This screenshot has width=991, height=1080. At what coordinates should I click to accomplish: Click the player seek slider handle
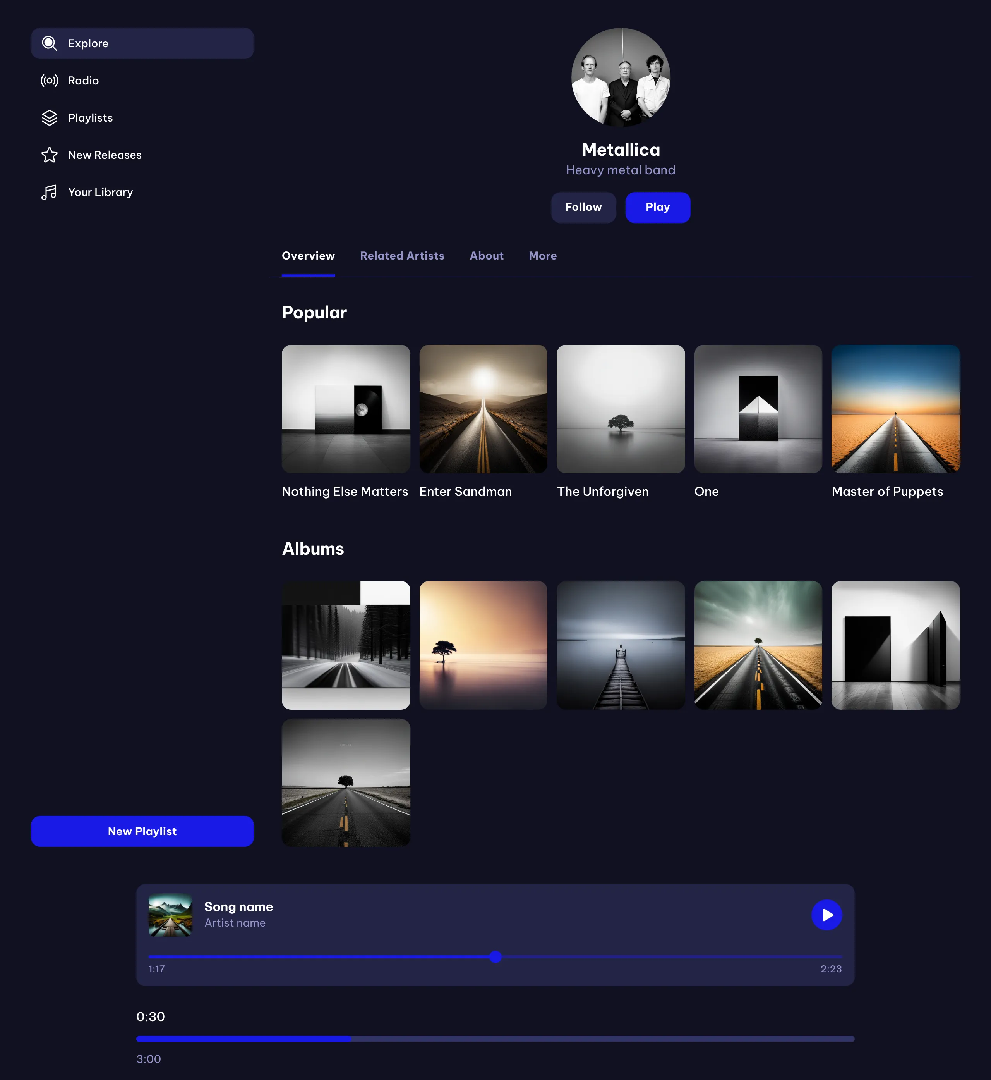point(495,956)
